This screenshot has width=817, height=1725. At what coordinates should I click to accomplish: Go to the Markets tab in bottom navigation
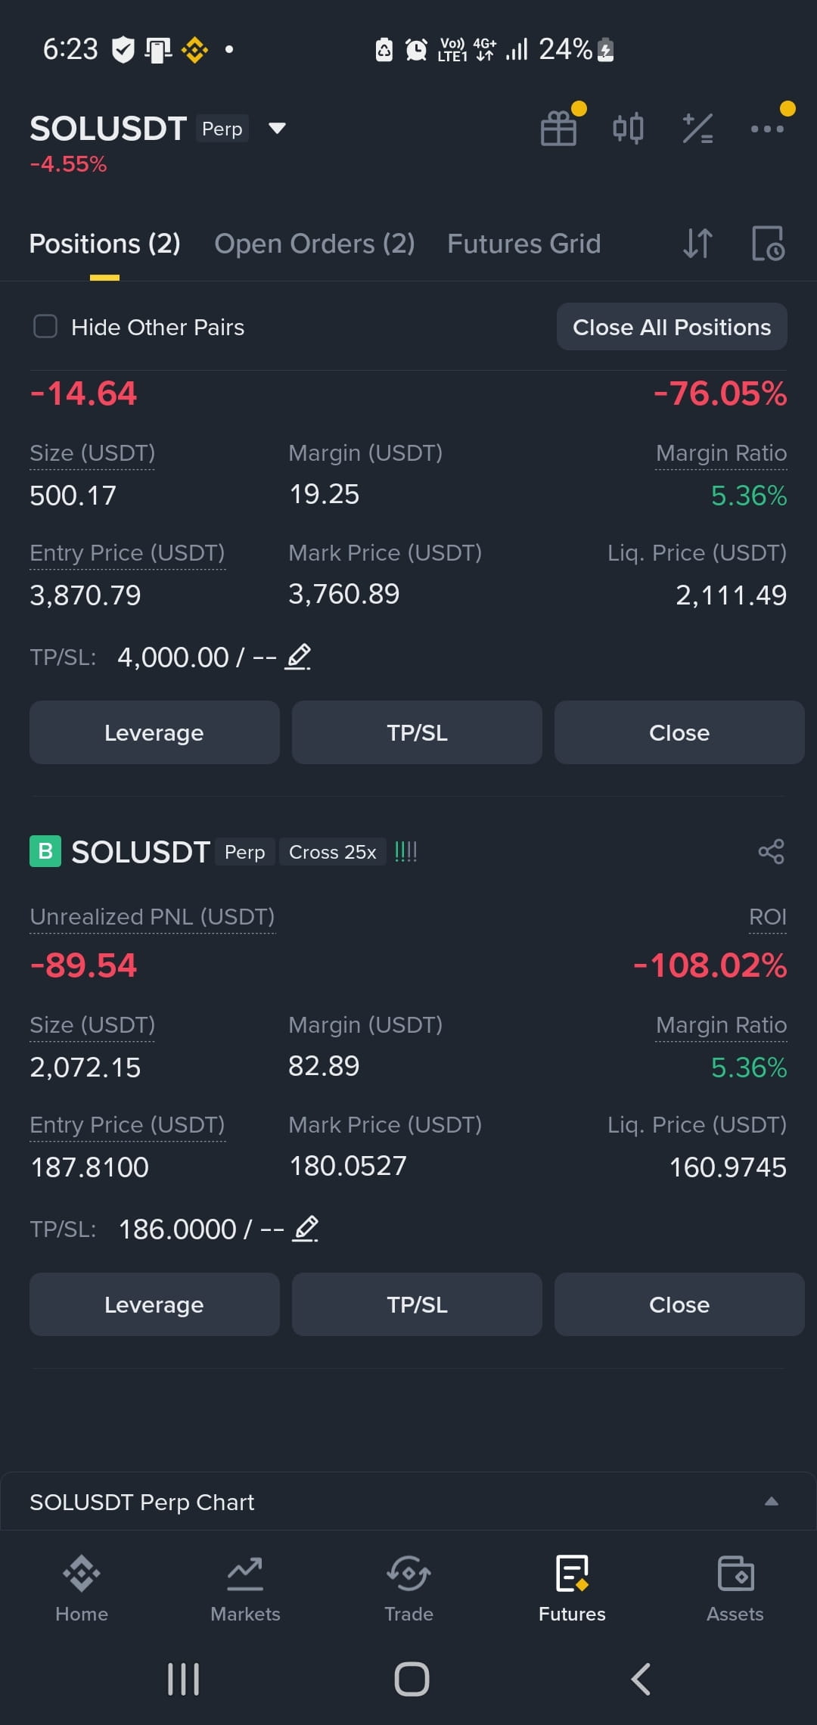[x=245, y=1589]
